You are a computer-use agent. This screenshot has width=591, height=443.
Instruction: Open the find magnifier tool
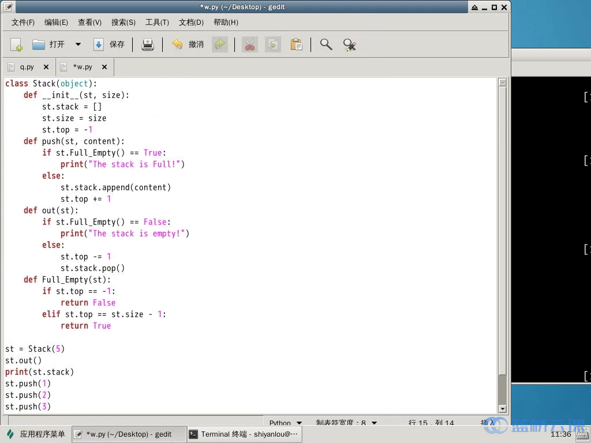(326, 44)
